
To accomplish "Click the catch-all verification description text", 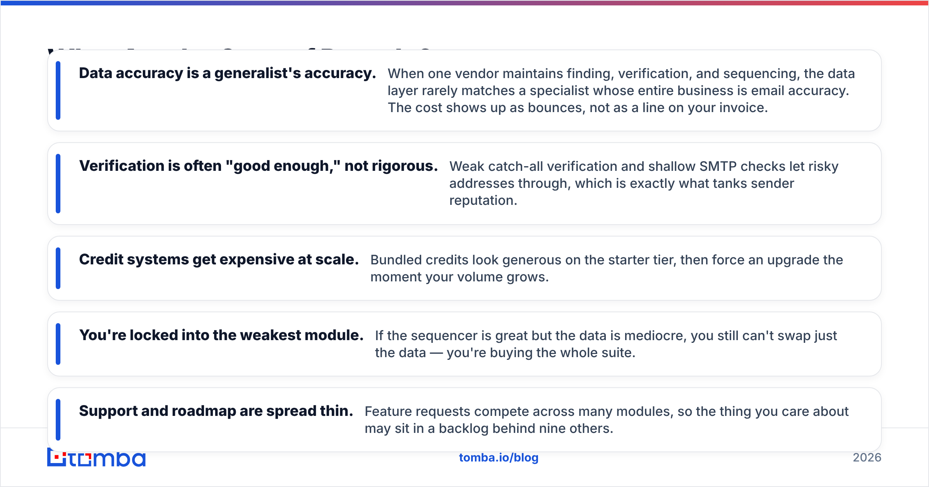I will (x=644, y=183).
